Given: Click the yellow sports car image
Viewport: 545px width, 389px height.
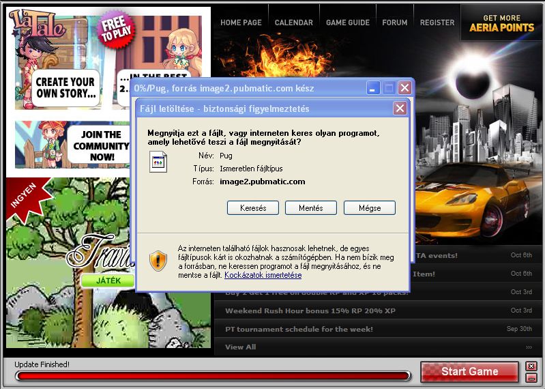Looking at the screenshot, I should point(473,201).
